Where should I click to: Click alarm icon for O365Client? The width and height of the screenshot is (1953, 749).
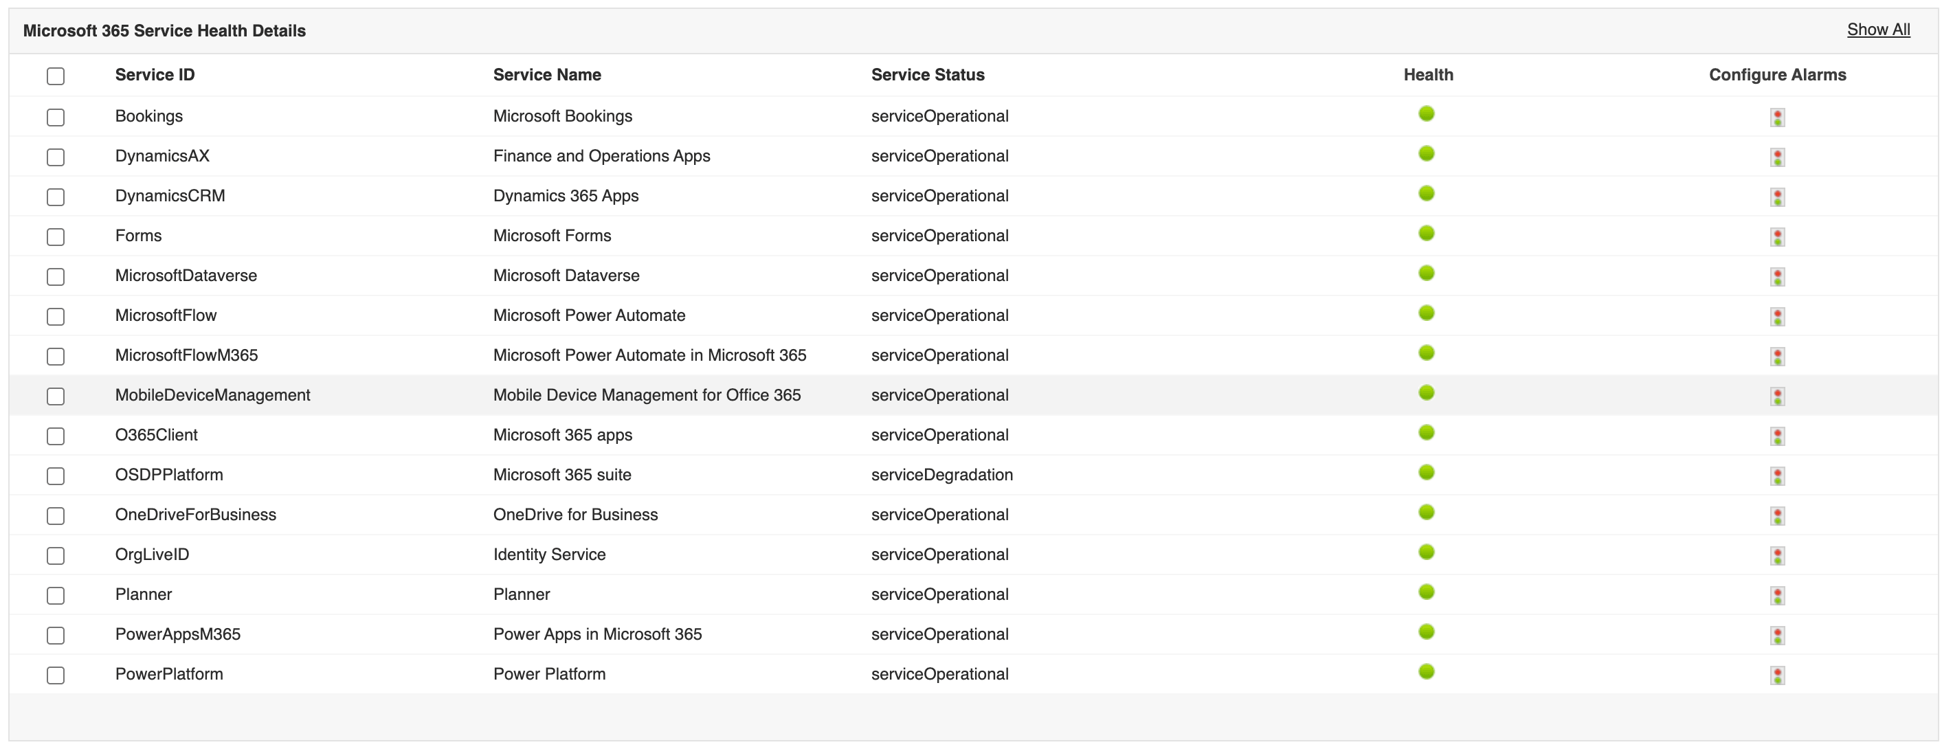1777,436
